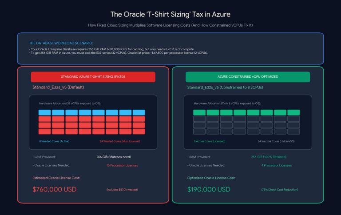Screen dimensions: 341x215
Task: Click 'Oracle Licenses Needed:' label in the red panel
Action: [x=52, y=165]
